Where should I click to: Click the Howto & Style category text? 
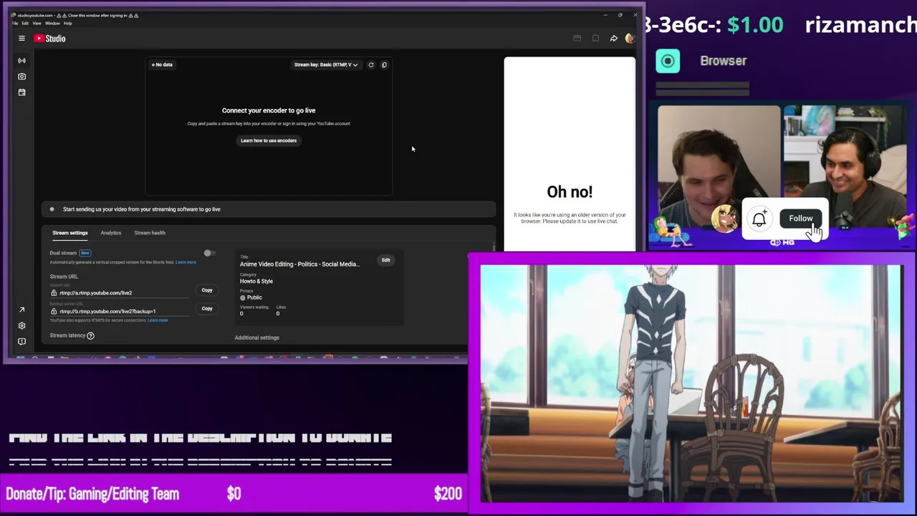(256, 281)
